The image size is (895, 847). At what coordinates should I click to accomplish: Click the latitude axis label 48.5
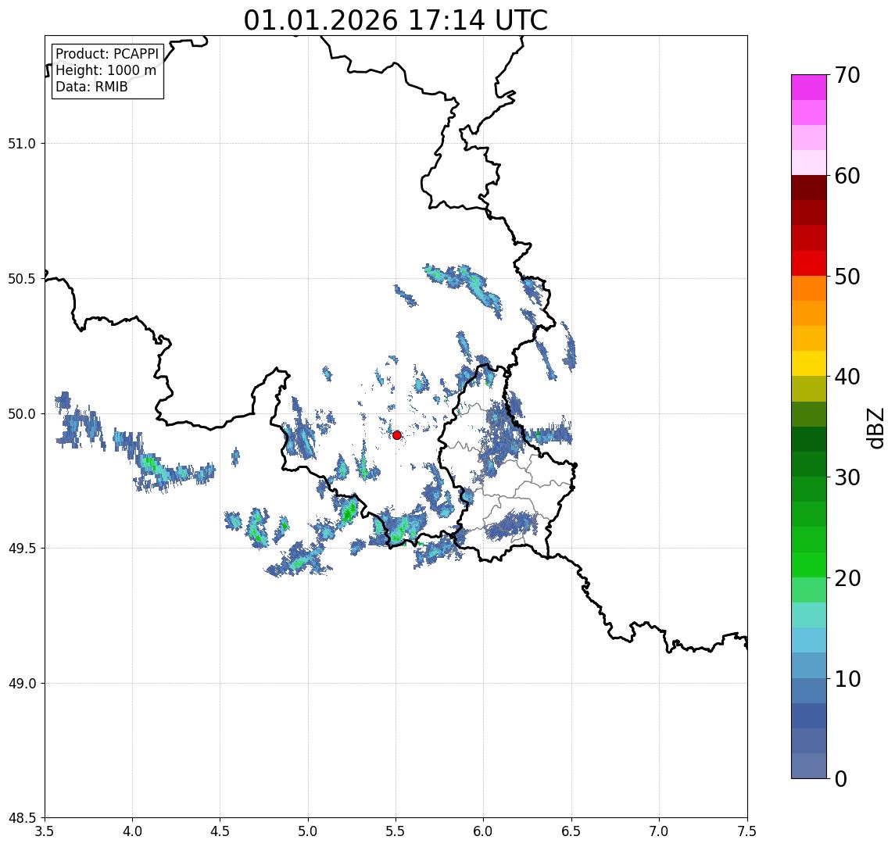click(22, 818)
